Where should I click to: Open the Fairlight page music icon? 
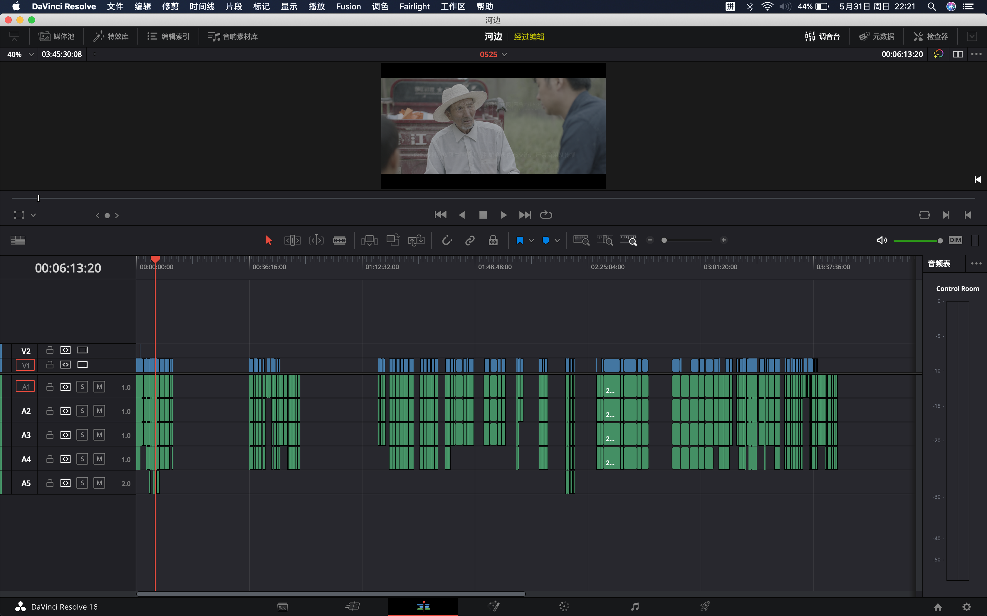pos(634,607)
